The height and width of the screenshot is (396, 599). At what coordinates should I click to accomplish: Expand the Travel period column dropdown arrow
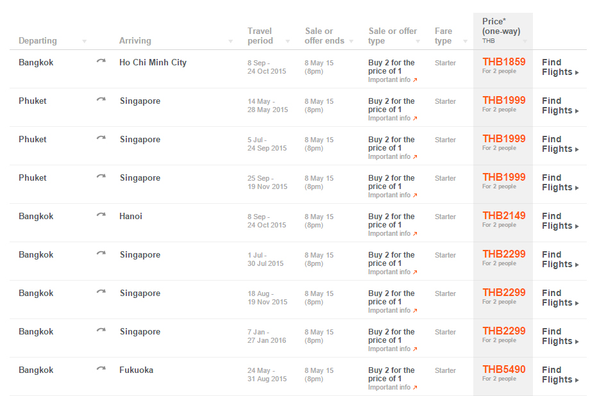[287, 42]
